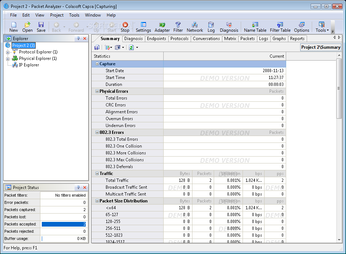Expand the Physical Explorer tree node

tap(8, 59)
